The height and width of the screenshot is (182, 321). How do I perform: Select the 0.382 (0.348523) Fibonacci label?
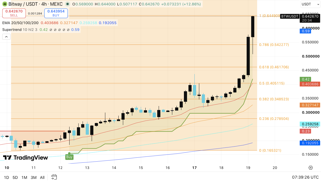[274, 99]
